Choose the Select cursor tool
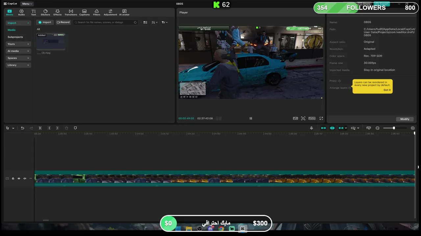This screenshot has height=236, width=421. point(8,128)
